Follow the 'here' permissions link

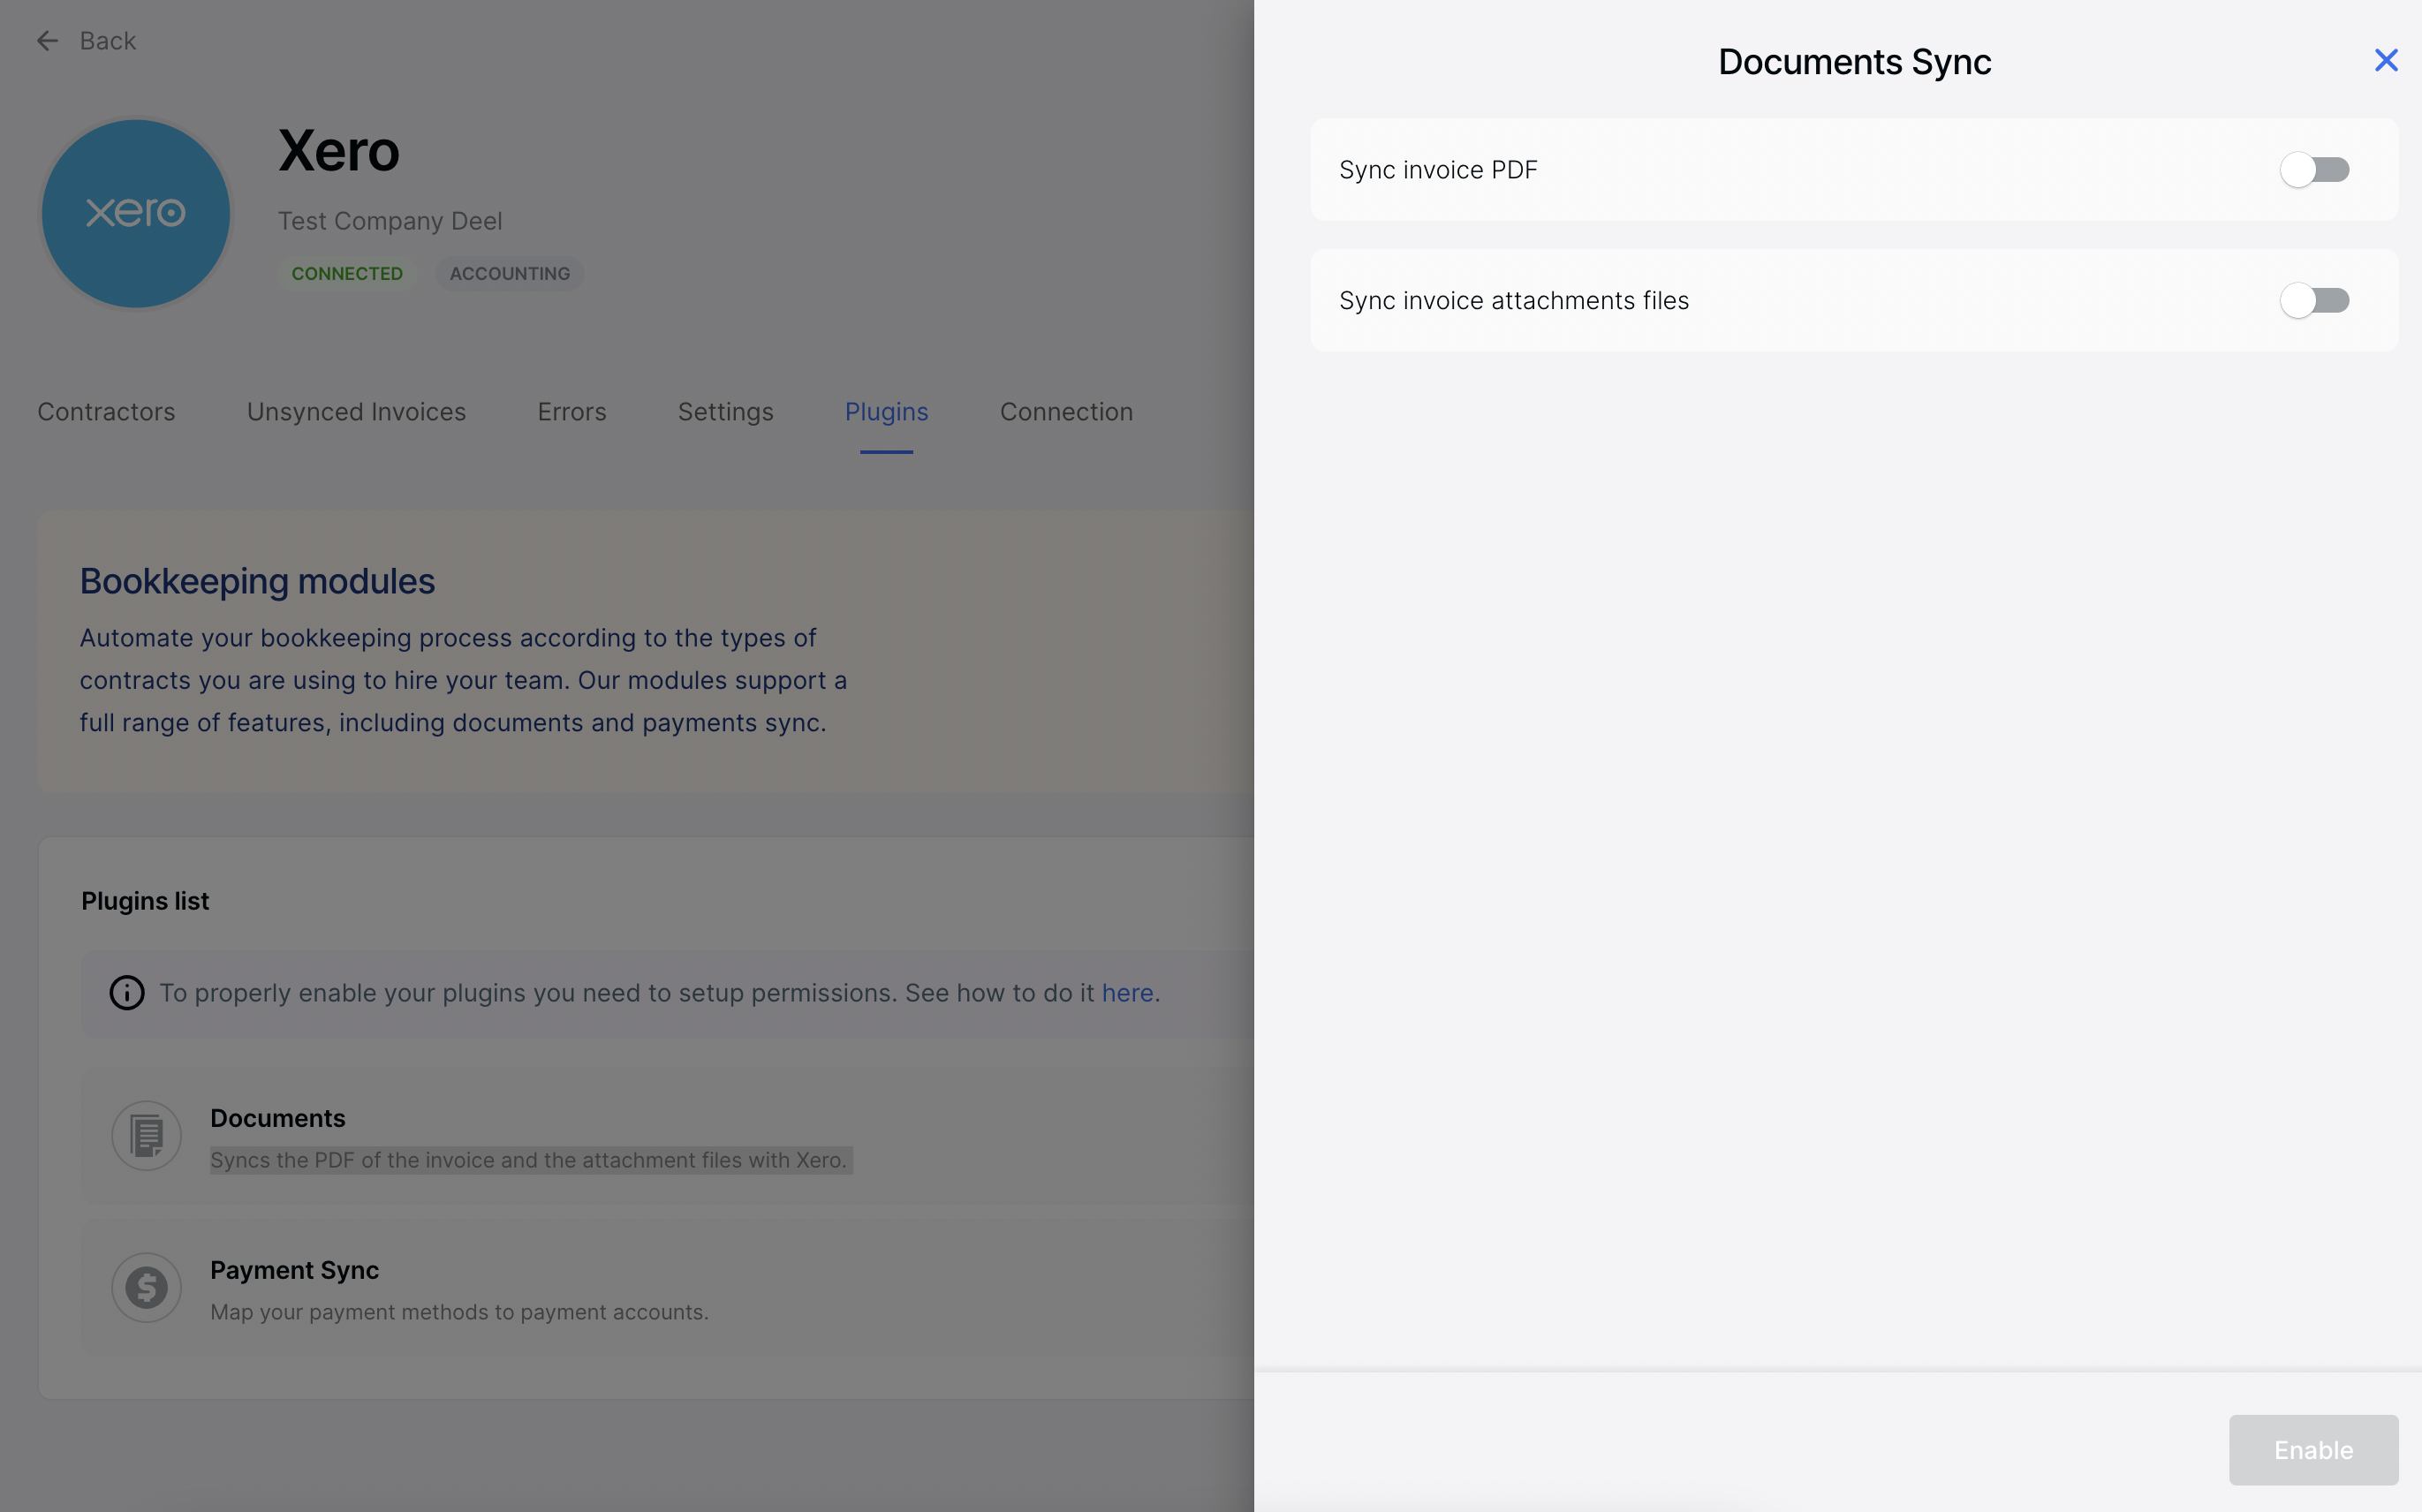(x=1128, y=993)
